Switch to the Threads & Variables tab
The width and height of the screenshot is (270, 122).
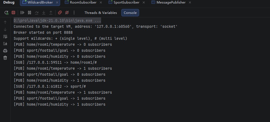pos(101,13)
